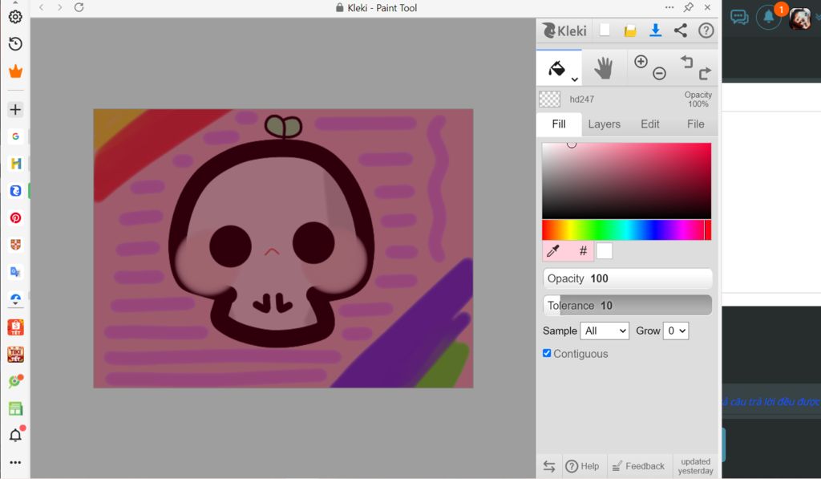Switch to the File tab
This screenshot has width=821, height=479.
click(695, 124)
